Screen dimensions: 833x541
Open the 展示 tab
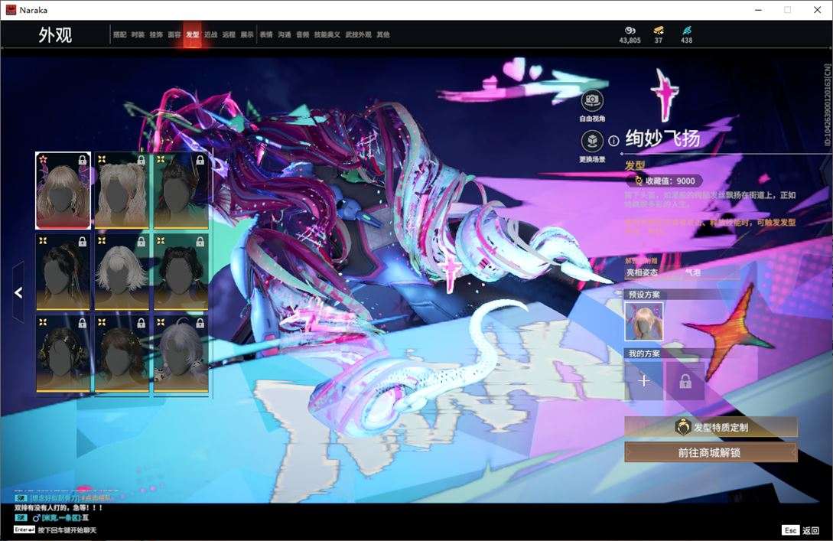click(x=247, y=34)
